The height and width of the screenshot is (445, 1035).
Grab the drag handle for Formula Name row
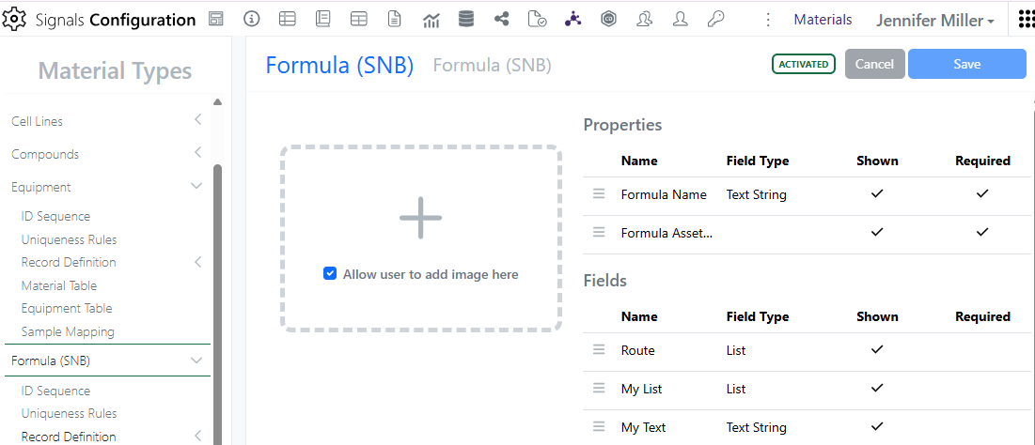tap(599, 193)
